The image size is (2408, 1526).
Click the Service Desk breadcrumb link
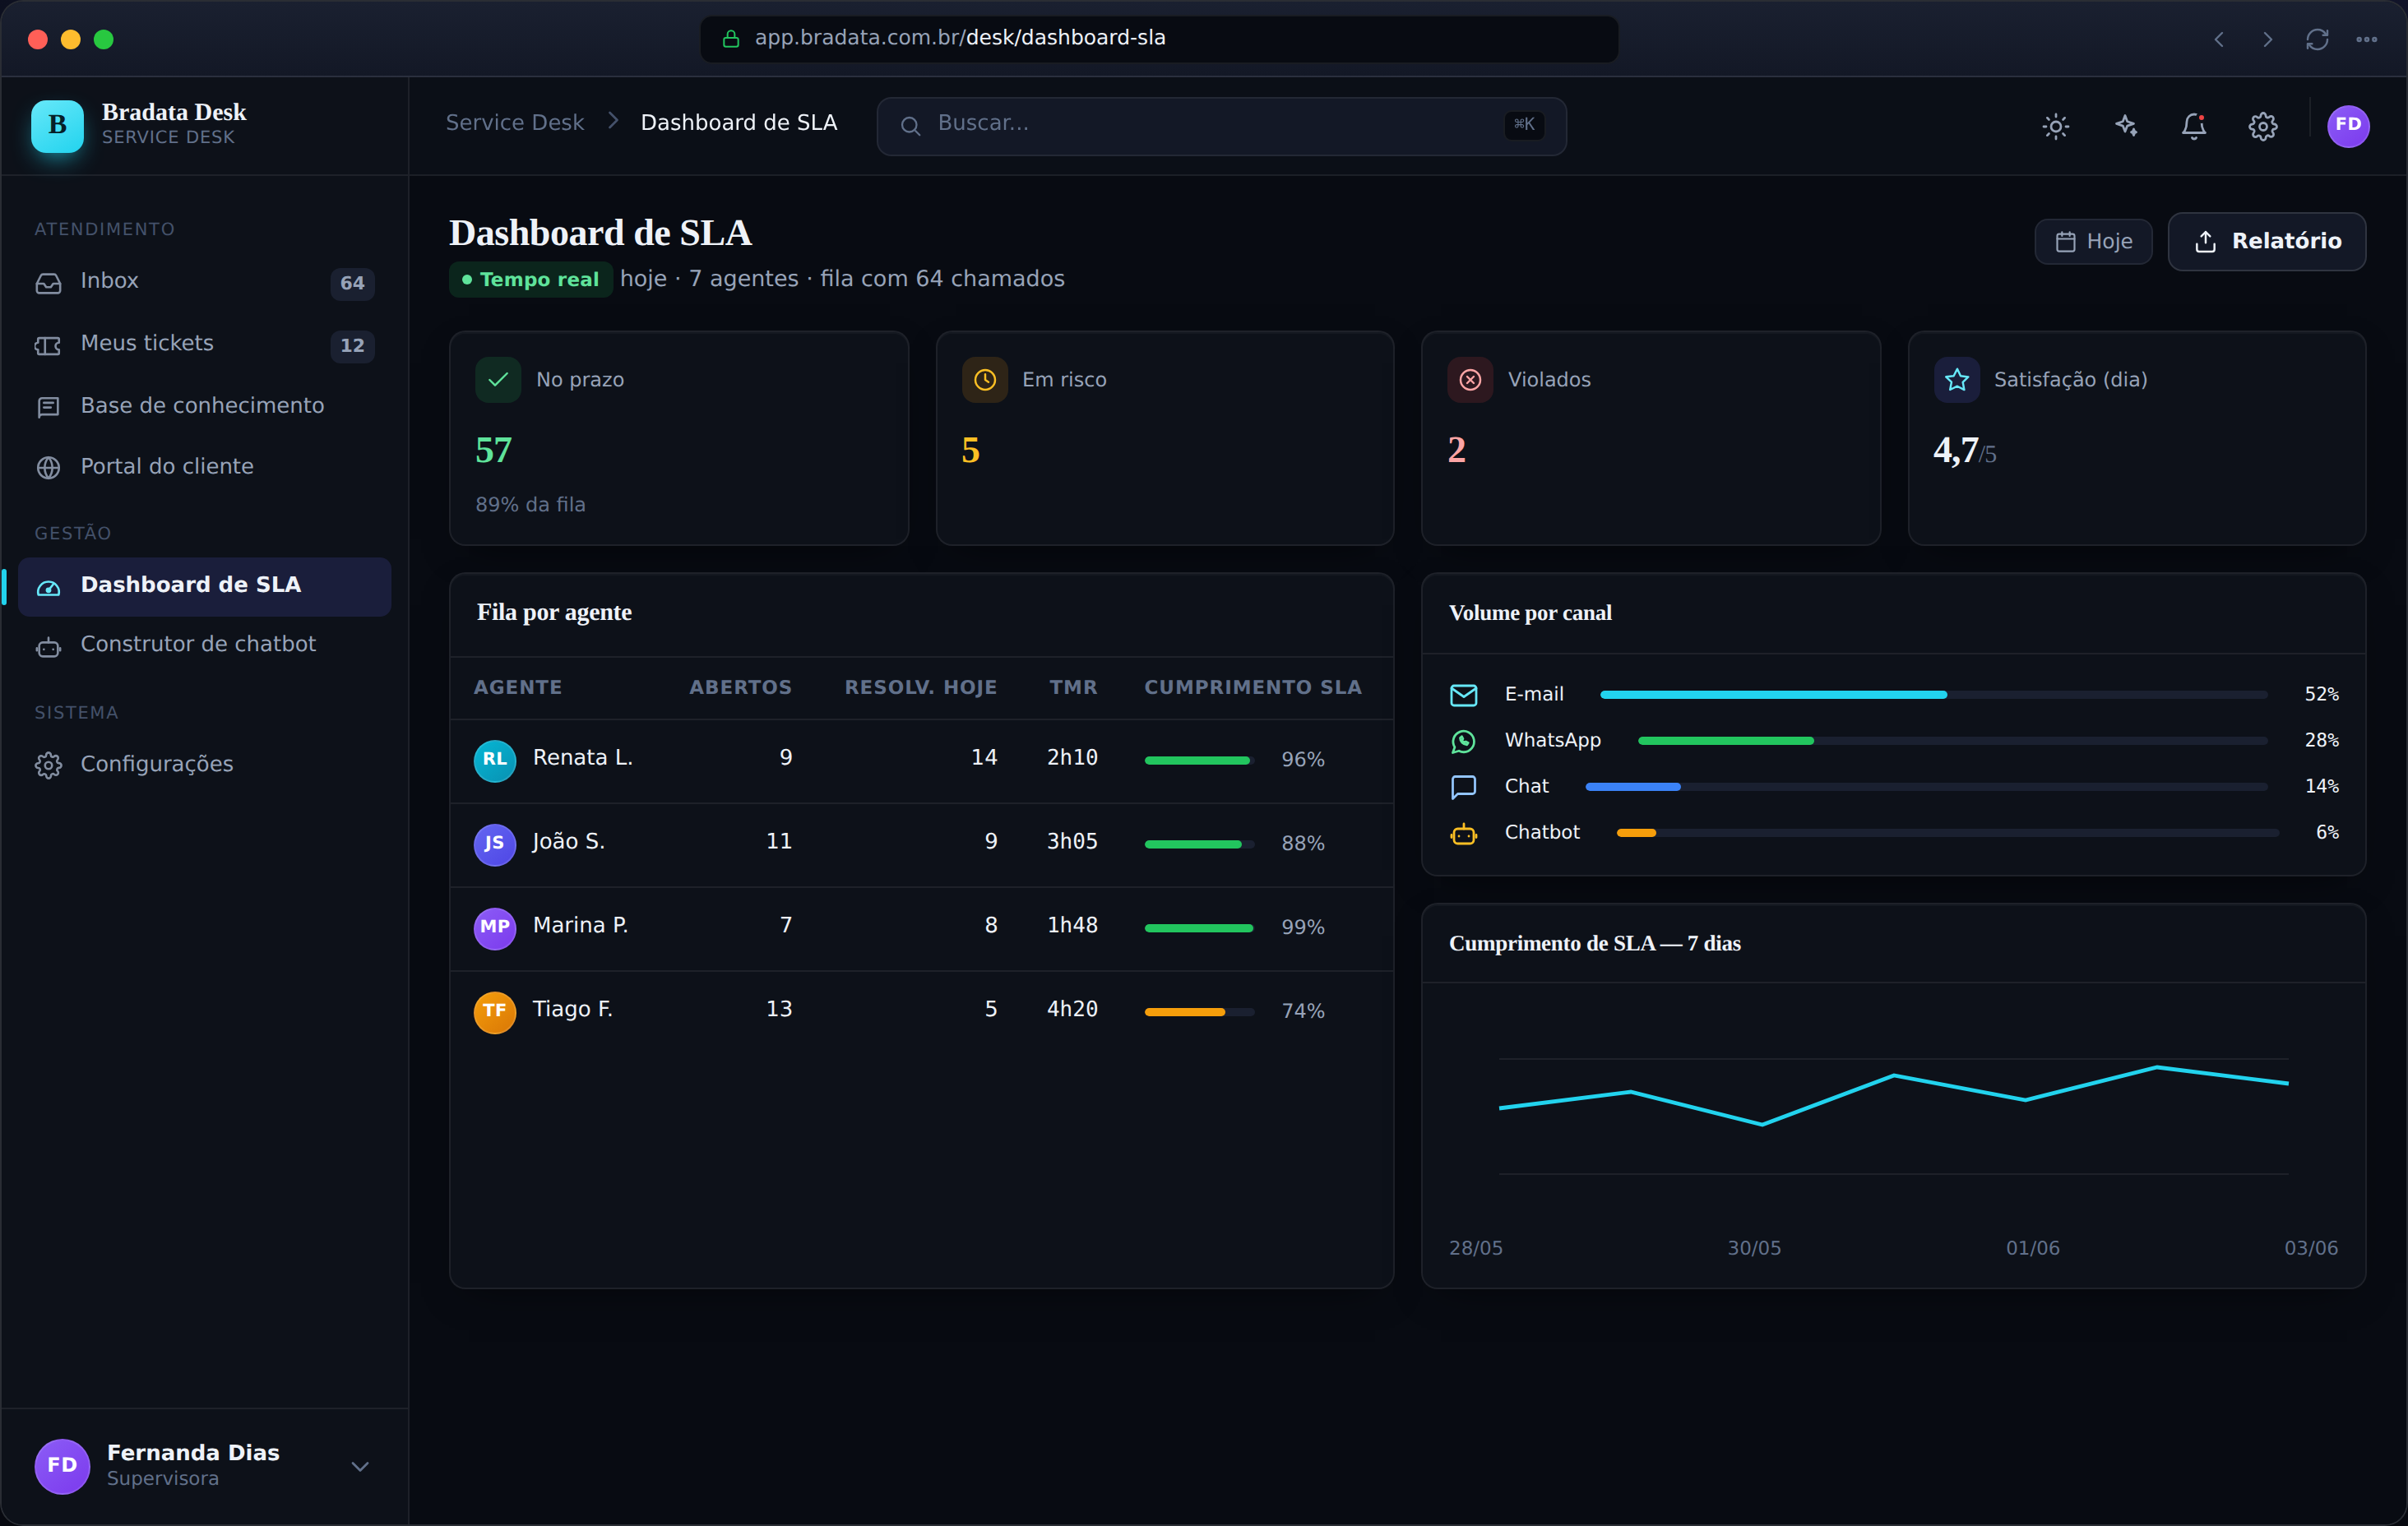click(x=514, y=123)
